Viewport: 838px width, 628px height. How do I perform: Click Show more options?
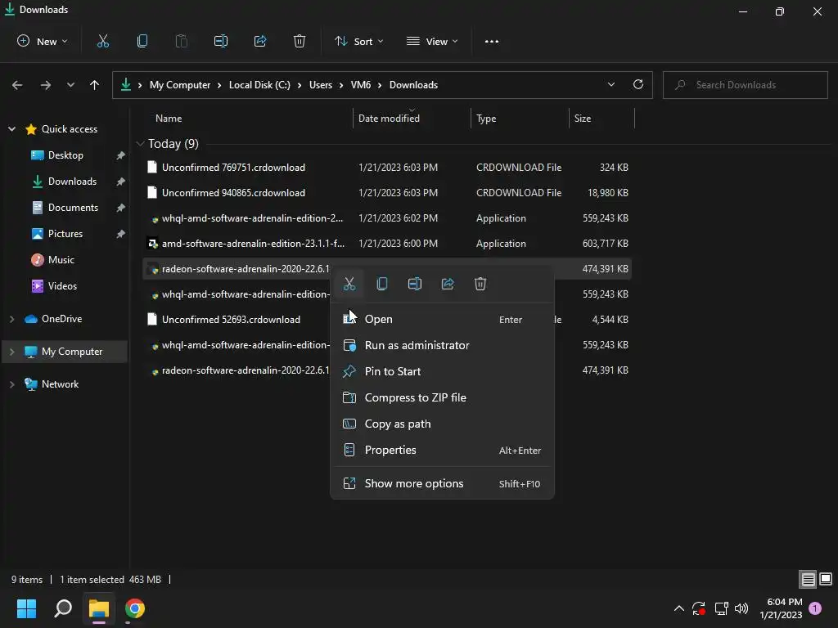(x=442, y=483)
